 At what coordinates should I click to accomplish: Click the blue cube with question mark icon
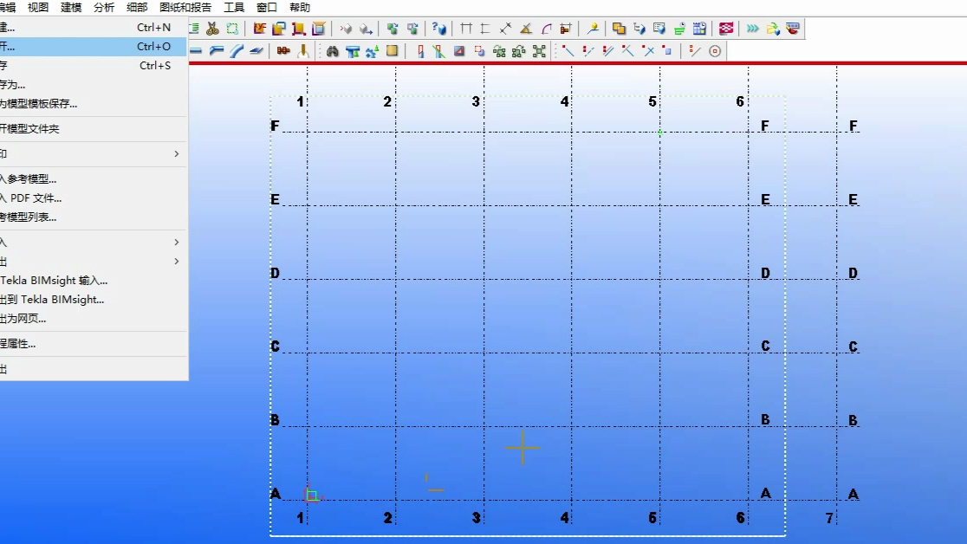pyautogui.click(x=439, y=29)
